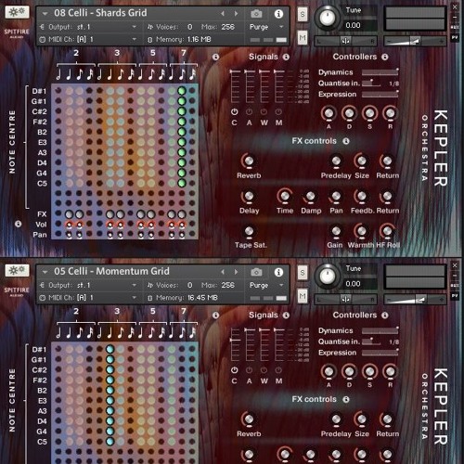Viewport: 464px width, 464px height.
Task: Click the info icon beside Signals, top instrument
Action: pos(286,57)
